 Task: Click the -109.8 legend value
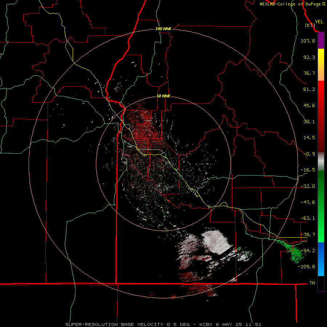(306, 267)
